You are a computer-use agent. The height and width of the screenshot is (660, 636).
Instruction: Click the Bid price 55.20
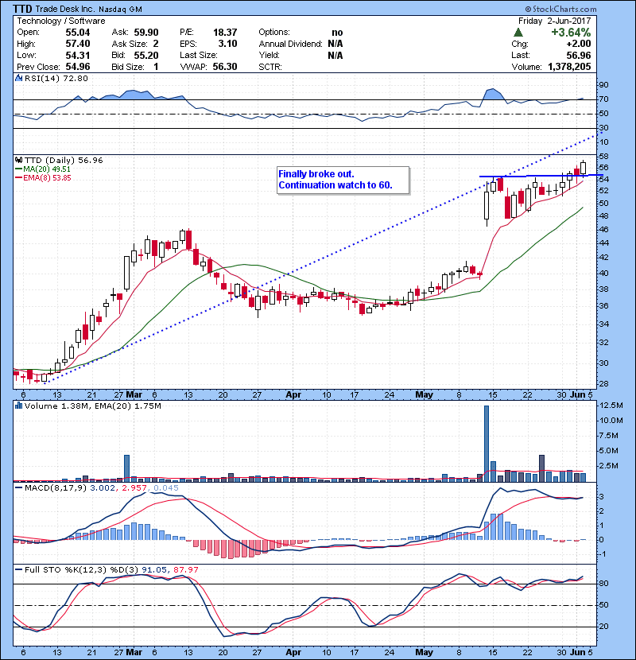[146, 55]
